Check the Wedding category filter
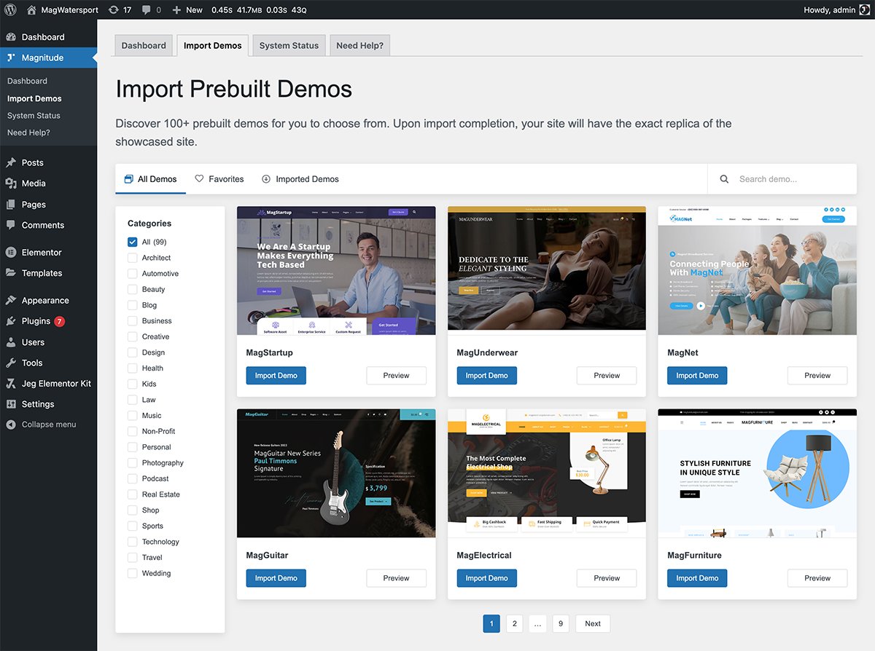 (x=132, y=574)
